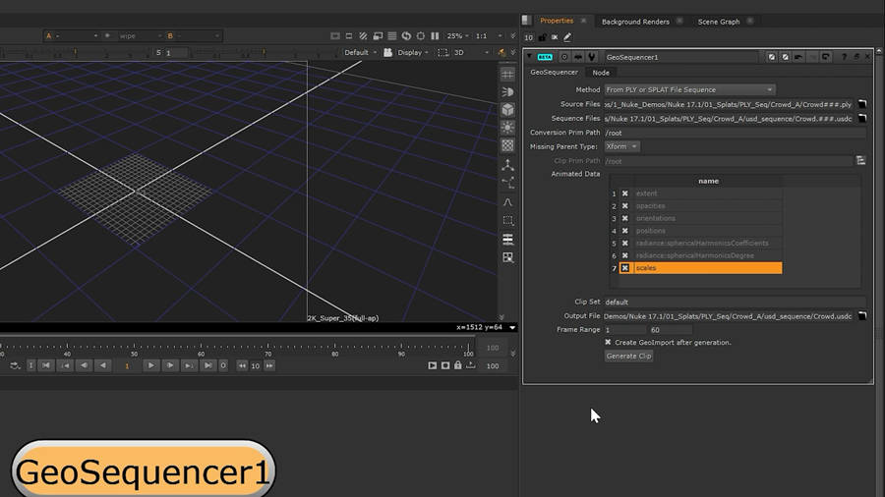Open the wipe mode dropdown
The width and height of the screenshot is (885, 497).
click(x=140, y=36)
